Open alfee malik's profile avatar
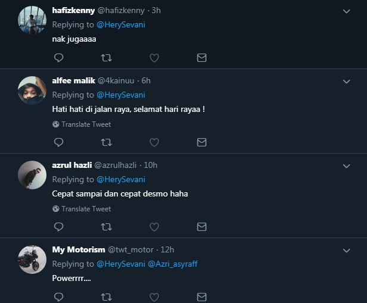This screenshot has height=303, width=367. 32,90
